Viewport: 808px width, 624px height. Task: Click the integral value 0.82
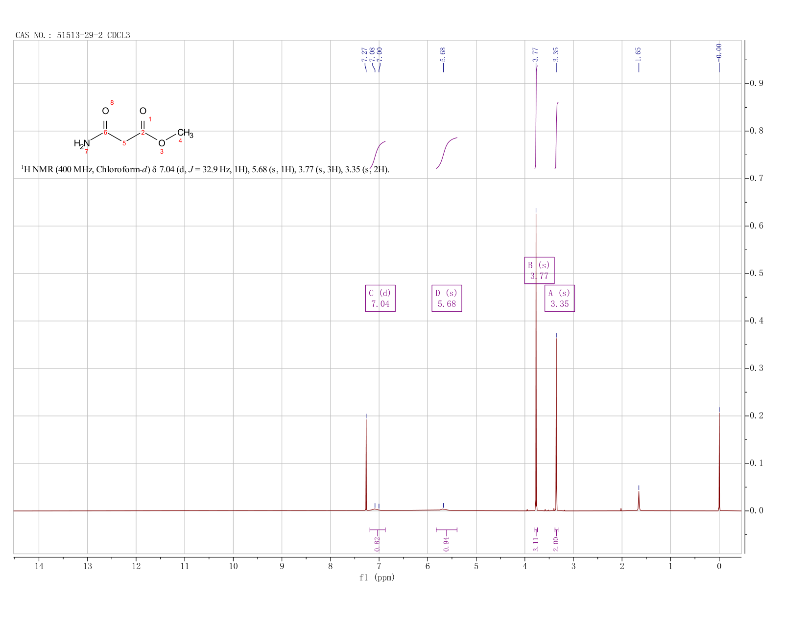tap(377, 544)
